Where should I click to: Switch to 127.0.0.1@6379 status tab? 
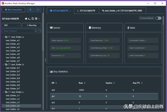60,11
